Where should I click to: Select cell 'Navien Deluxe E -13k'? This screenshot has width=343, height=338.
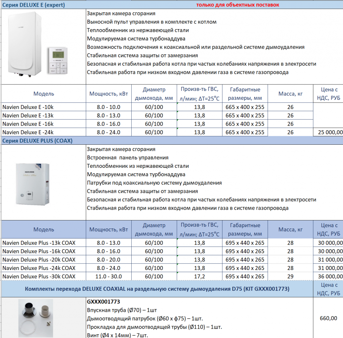(x=44, y=116)
